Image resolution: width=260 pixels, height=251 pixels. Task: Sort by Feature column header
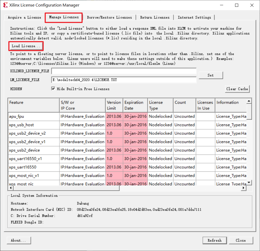click(33, 105)
